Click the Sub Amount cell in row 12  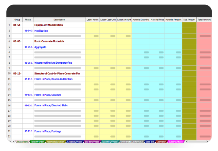(189, 84)
